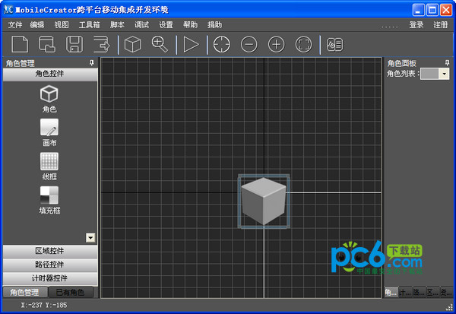Select the last truncated right-panel tab
The height and width of the screenshot is (314, 456).
446,292
